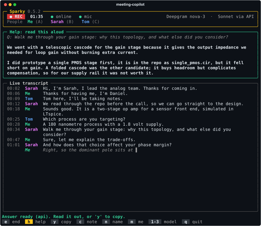Close the meeting-copilot window with red button
Image resolution: width=261 pixels, height=226 pixels.
5,5
